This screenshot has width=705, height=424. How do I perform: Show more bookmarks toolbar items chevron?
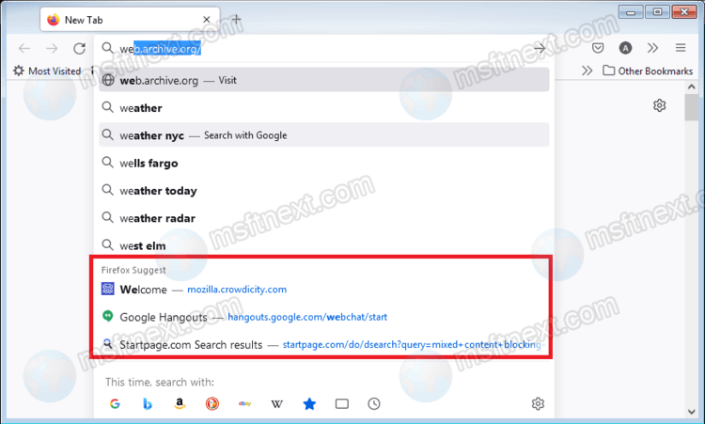587,71
